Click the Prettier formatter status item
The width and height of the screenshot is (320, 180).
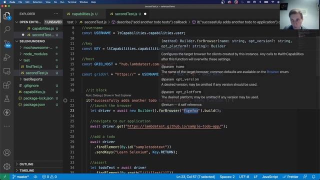tap(290, 176)
